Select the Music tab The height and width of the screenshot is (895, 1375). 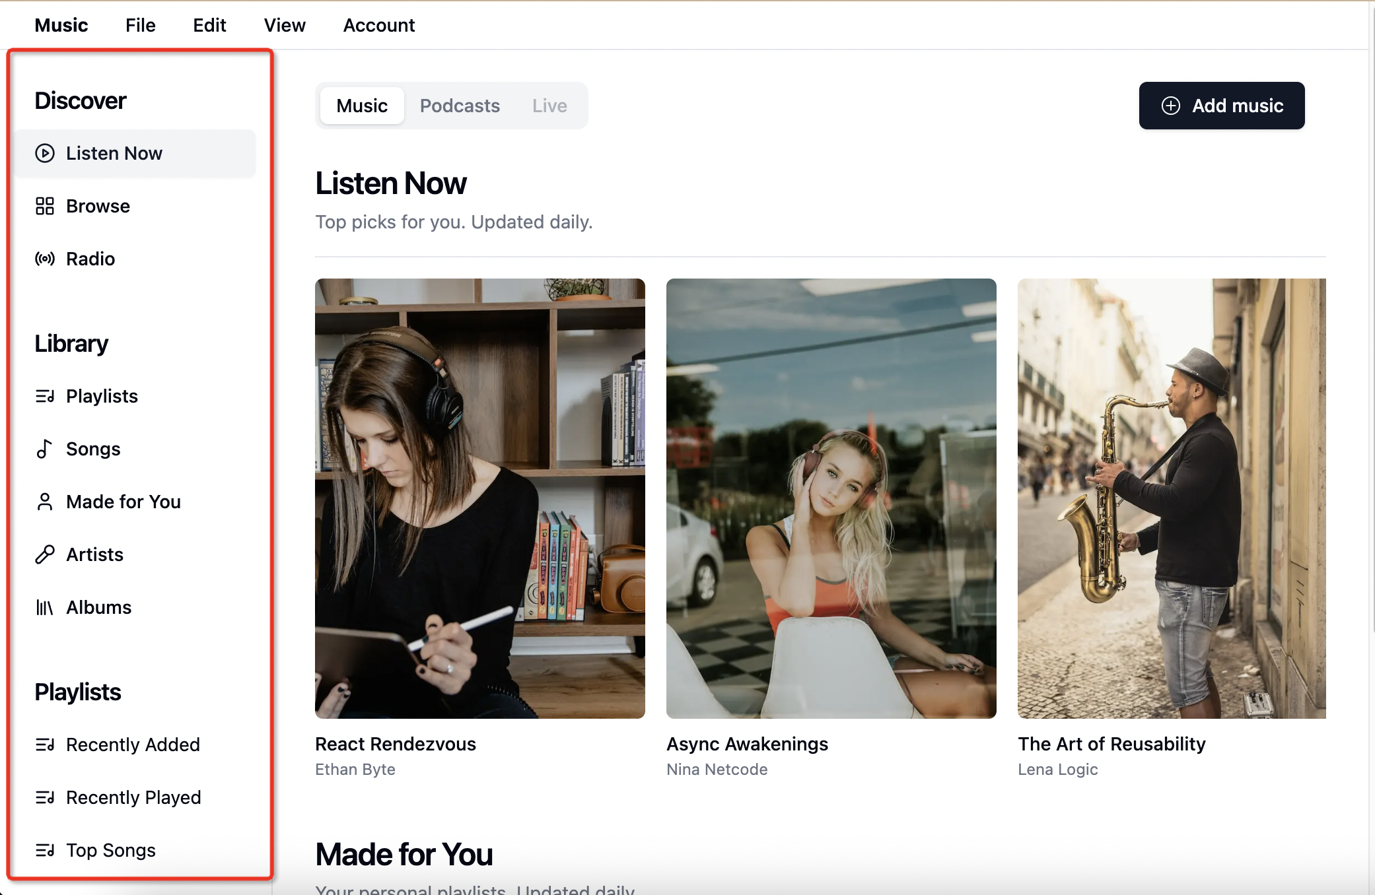pyautogui.click(x=361, y=106)
